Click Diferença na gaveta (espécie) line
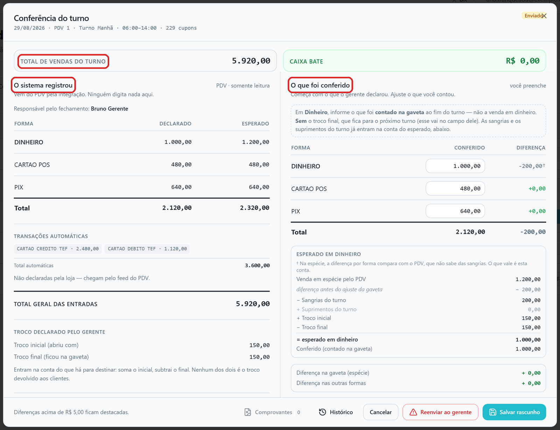 (418, 373)
